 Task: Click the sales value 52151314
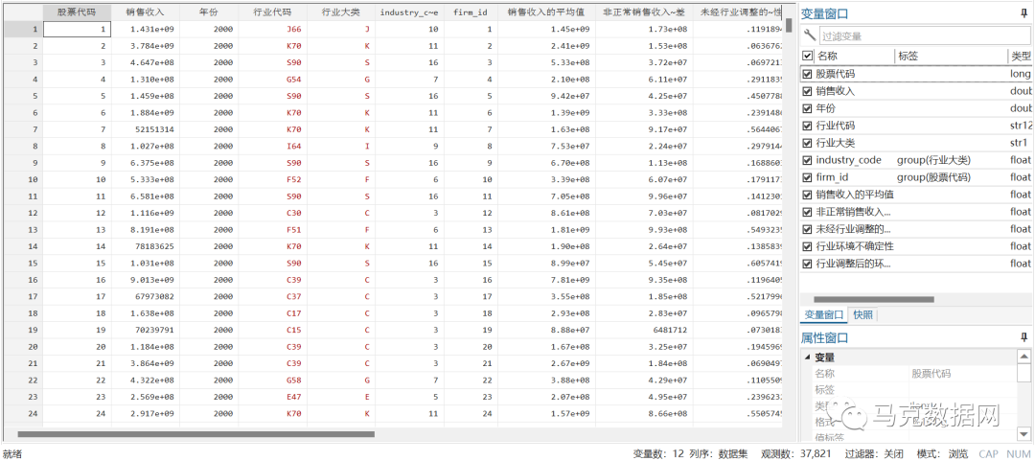point(145,129)
